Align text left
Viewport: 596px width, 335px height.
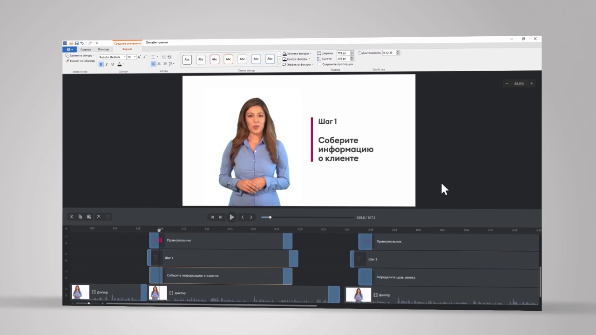click(x=153, y=64)
